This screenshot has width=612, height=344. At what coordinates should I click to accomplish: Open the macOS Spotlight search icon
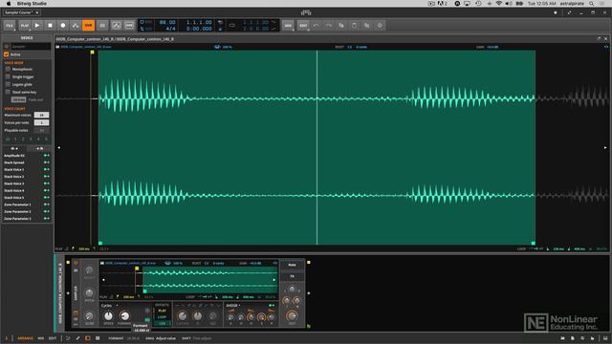[x=591, y=4]
